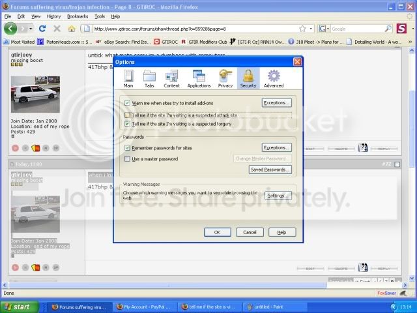
Task: Toggle 'Warn me when sites install add-ons'
Action: pyautogui.click(x=128, y=103)
